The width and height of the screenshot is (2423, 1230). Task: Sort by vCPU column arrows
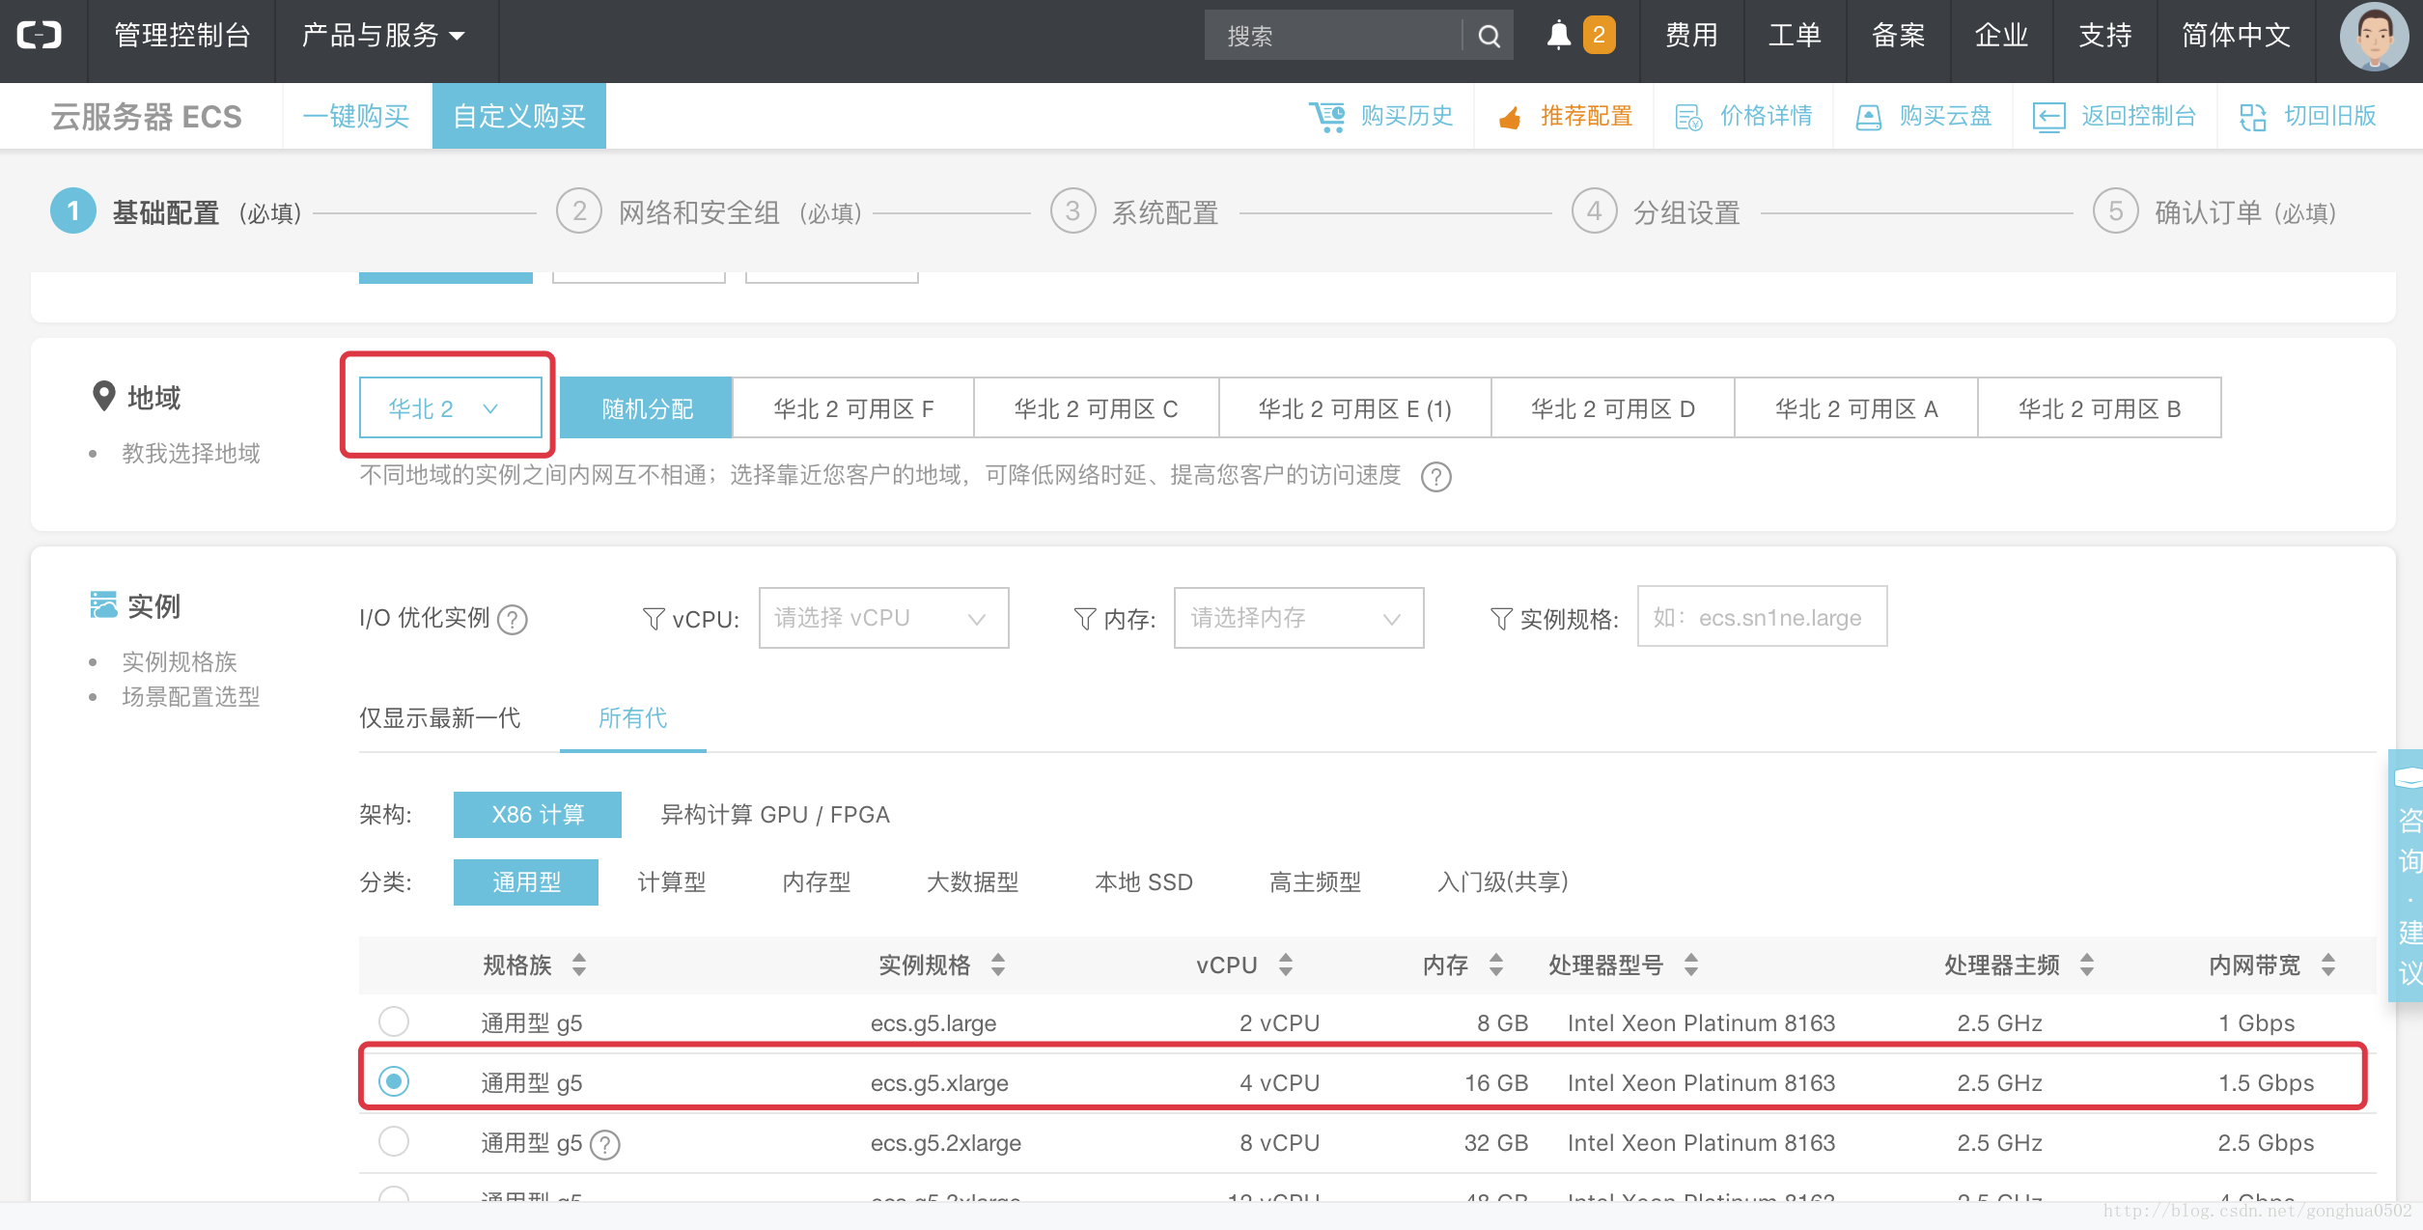pyautogui.click(x=1285, y=964)
